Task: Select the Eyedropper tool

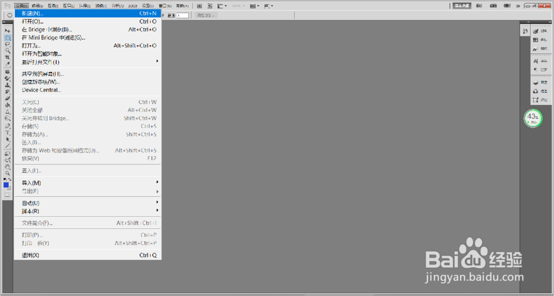Action: 7,64
